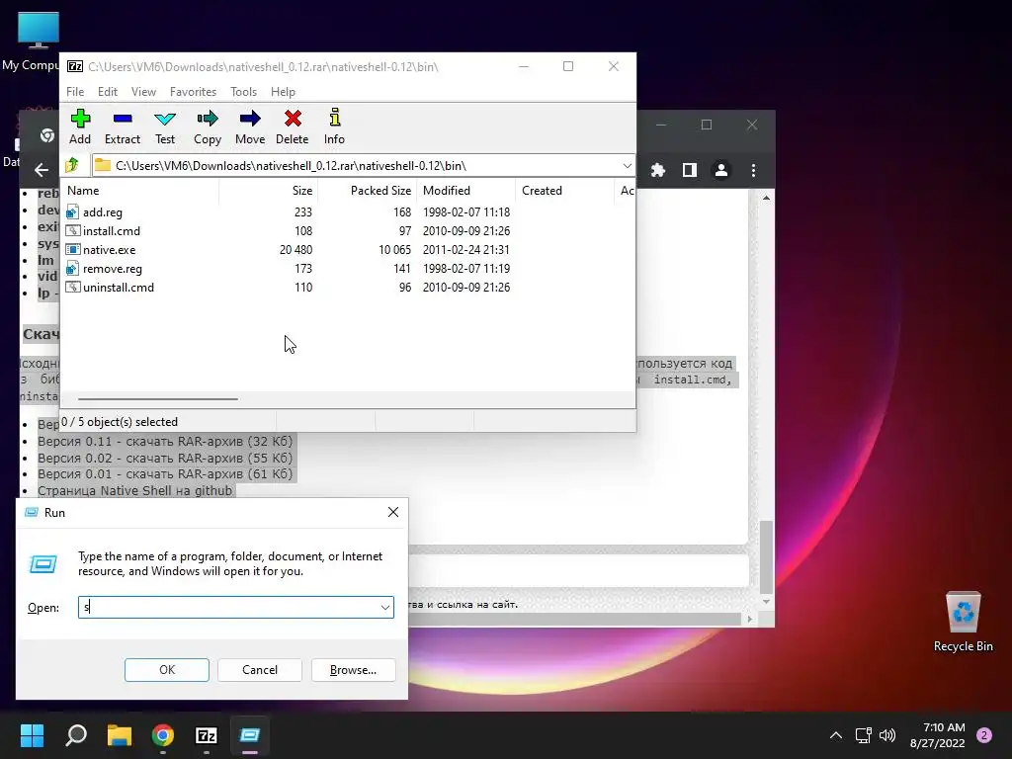
Task: Select the remove.reg file icon
Action: [72, 269]
